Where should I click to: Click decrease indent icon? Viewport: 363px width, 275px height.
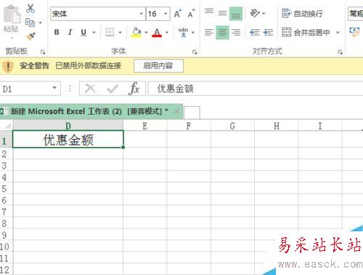255,32
